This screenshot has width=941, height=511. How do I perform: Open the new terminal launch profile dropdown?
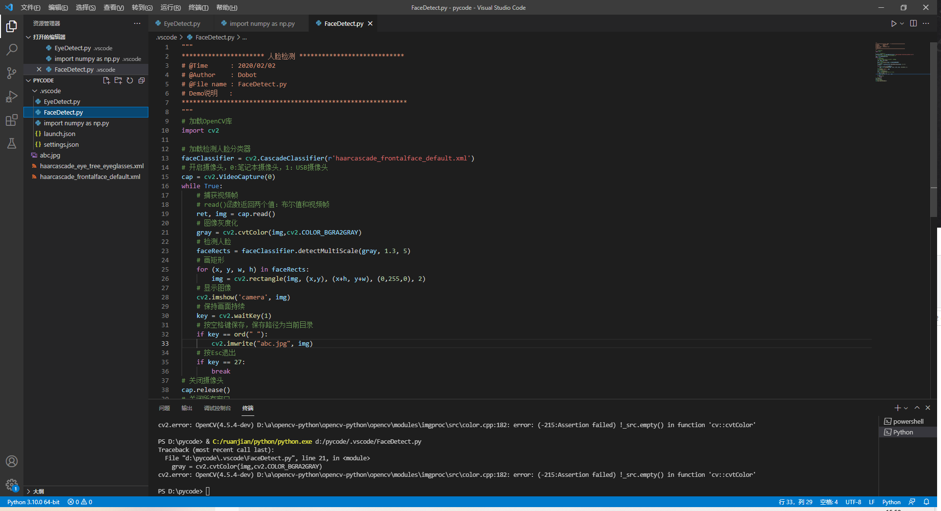(906, 408)
